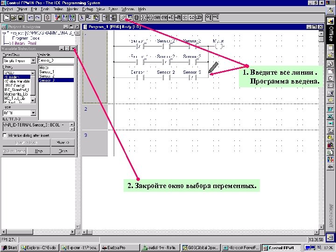Click the Open folder toolbar icon
336x252 pixels.
point(14,18)
